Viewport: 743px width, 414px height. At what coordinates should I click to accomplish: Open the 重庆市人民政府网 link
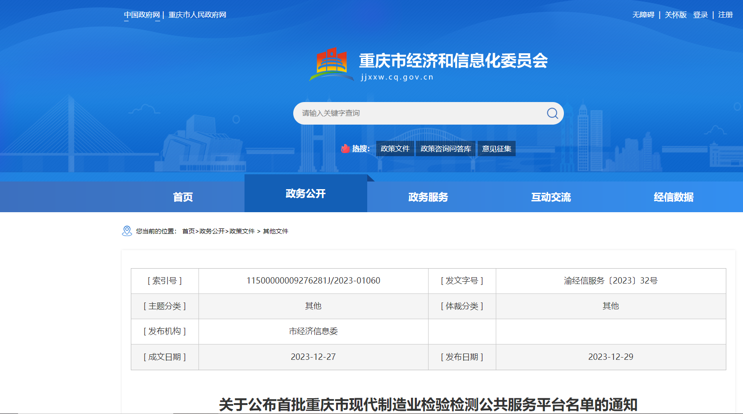pos(197,15)
